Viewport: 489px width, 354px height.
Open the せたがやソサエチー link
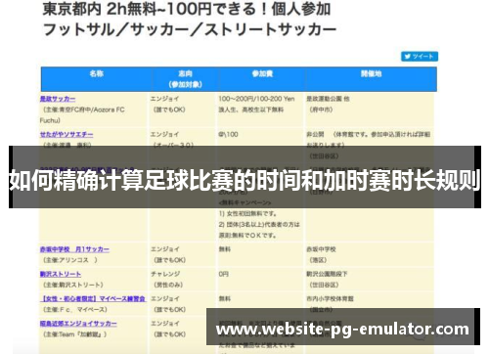click(x=67, y=134)
